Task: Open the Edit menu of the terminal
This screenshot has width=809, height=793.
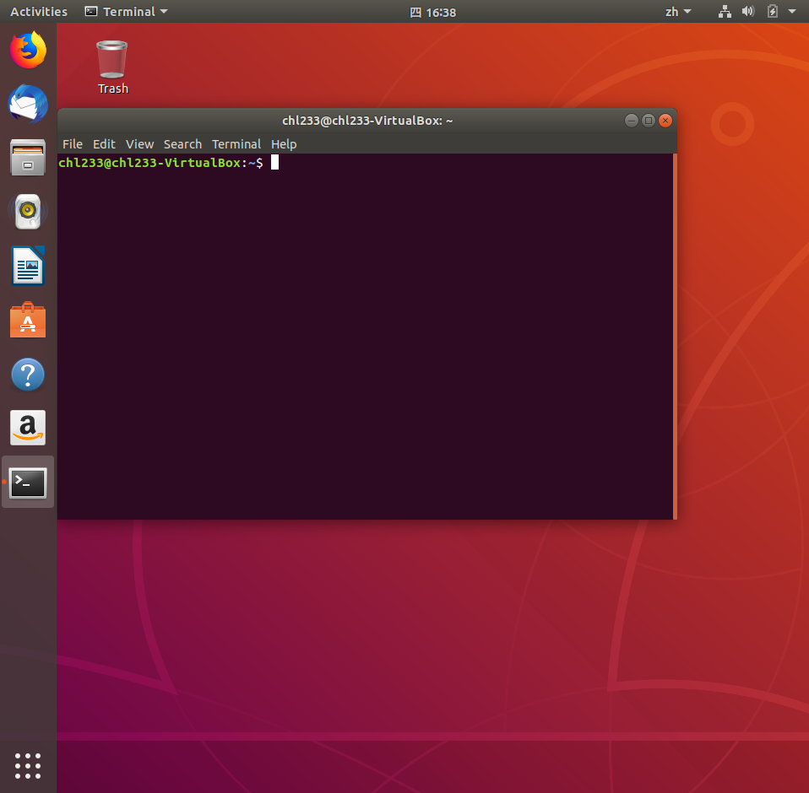Action: pyautogui.click(x=104, y=144)
